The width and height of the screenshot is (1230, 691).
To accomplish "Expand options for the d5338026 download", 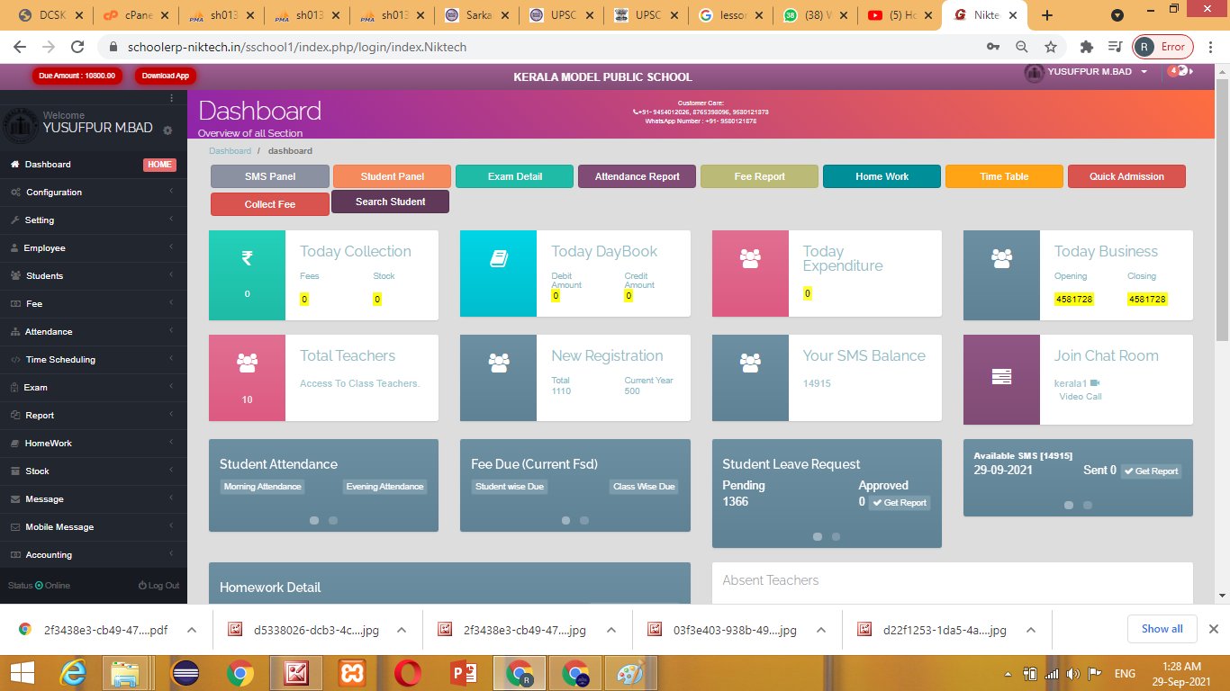I will (402, 630).
